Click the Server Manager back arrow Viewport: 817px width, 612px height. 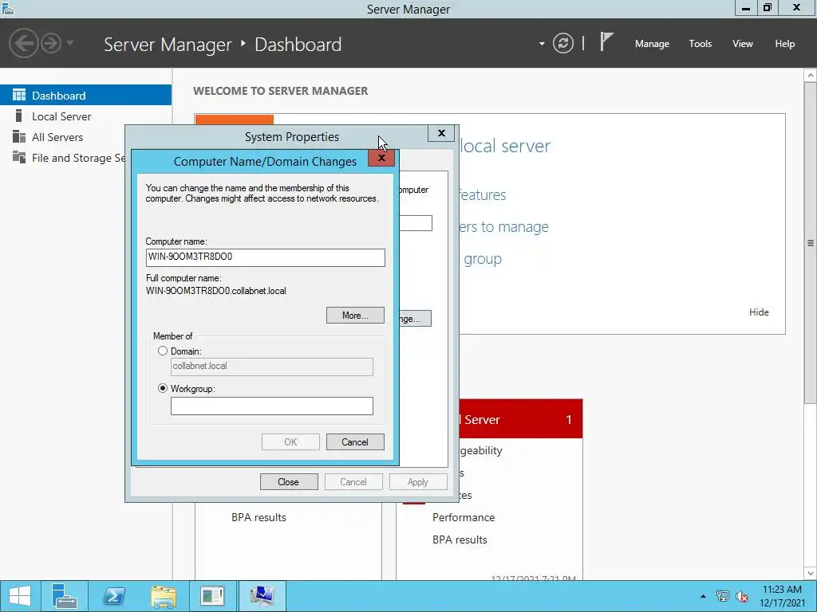(x=23, y=43)
